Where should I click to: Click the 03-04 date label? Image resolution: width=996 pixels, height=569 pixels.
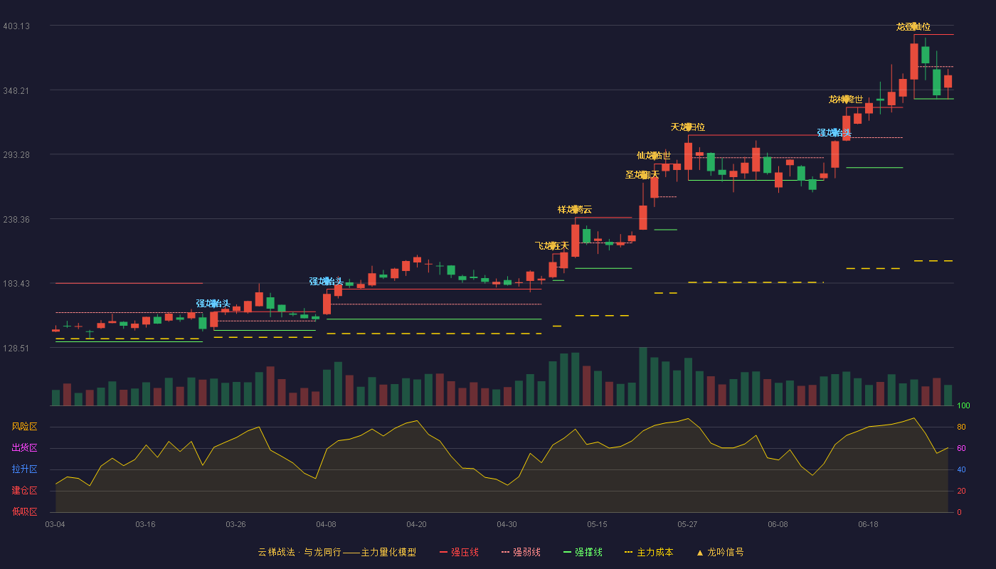click(x=55, y=524)
